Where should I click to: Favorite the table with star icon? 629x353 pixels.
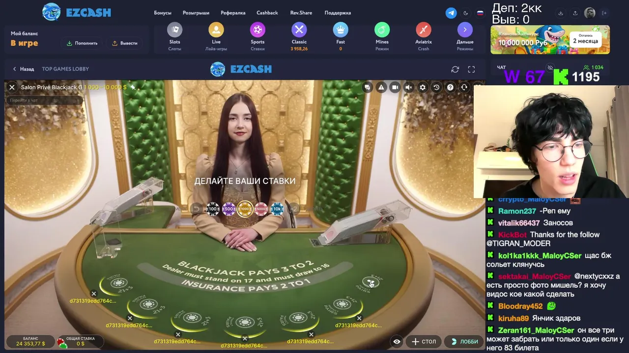pos(133,87)
